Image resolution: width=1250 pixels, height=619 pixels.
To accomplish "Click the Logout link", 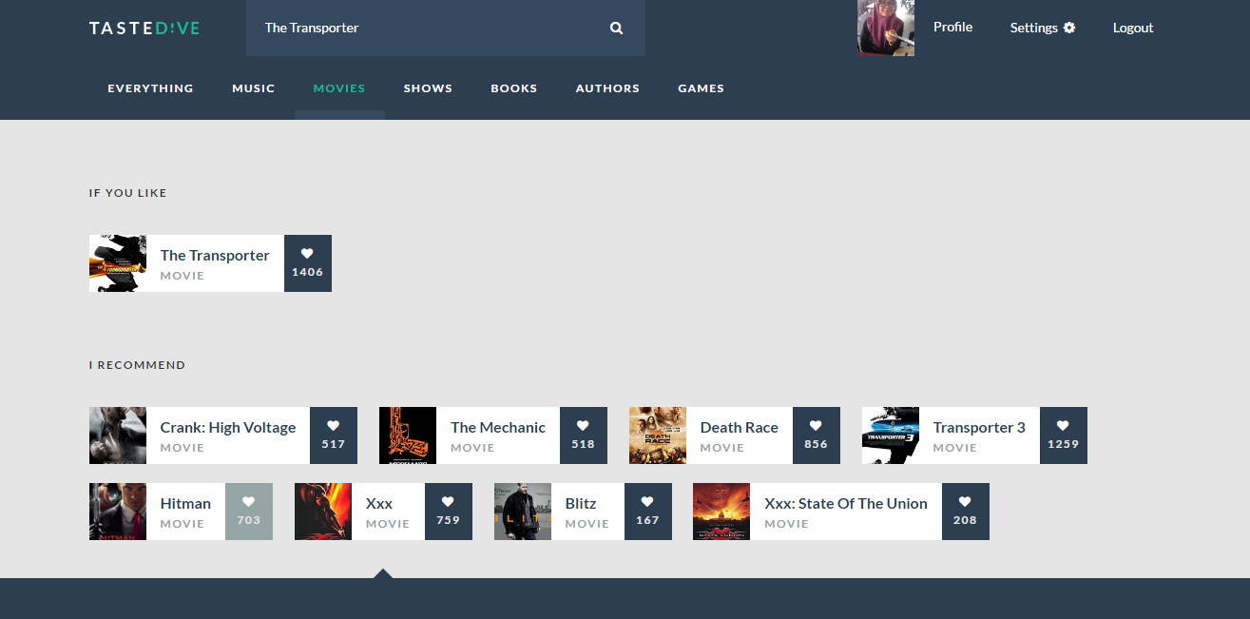I will tap(1133, 28).
